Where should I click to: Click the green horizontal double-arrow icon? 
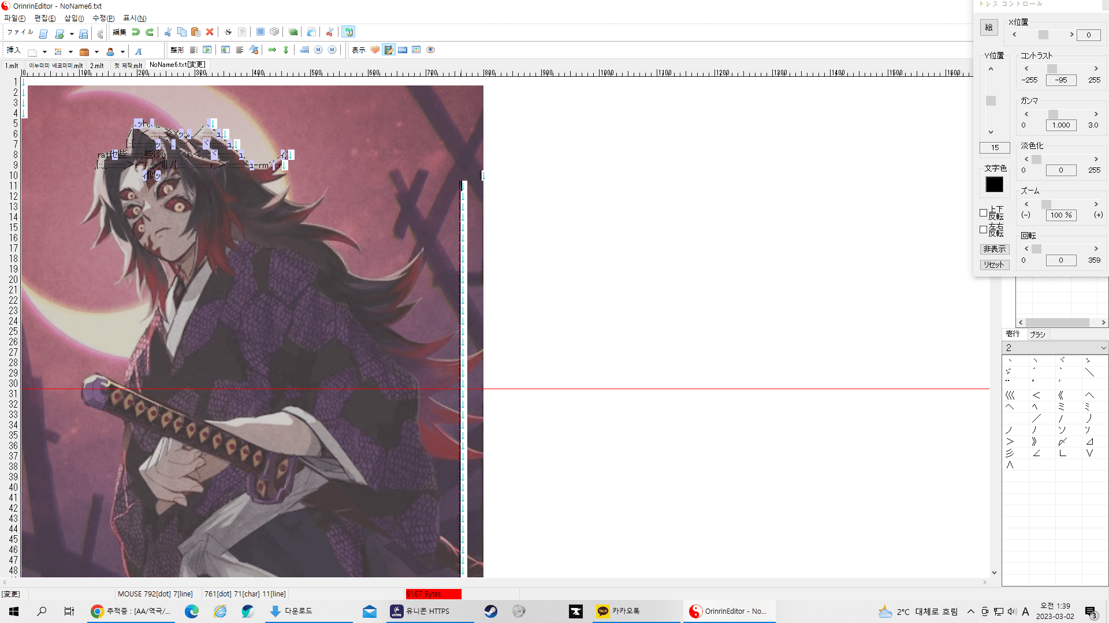pos(272,50)
